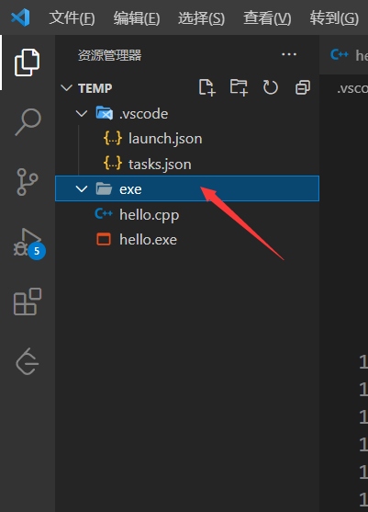Open tasks.json file
Viewport: 368px width, 512px height.
point(160,164)
